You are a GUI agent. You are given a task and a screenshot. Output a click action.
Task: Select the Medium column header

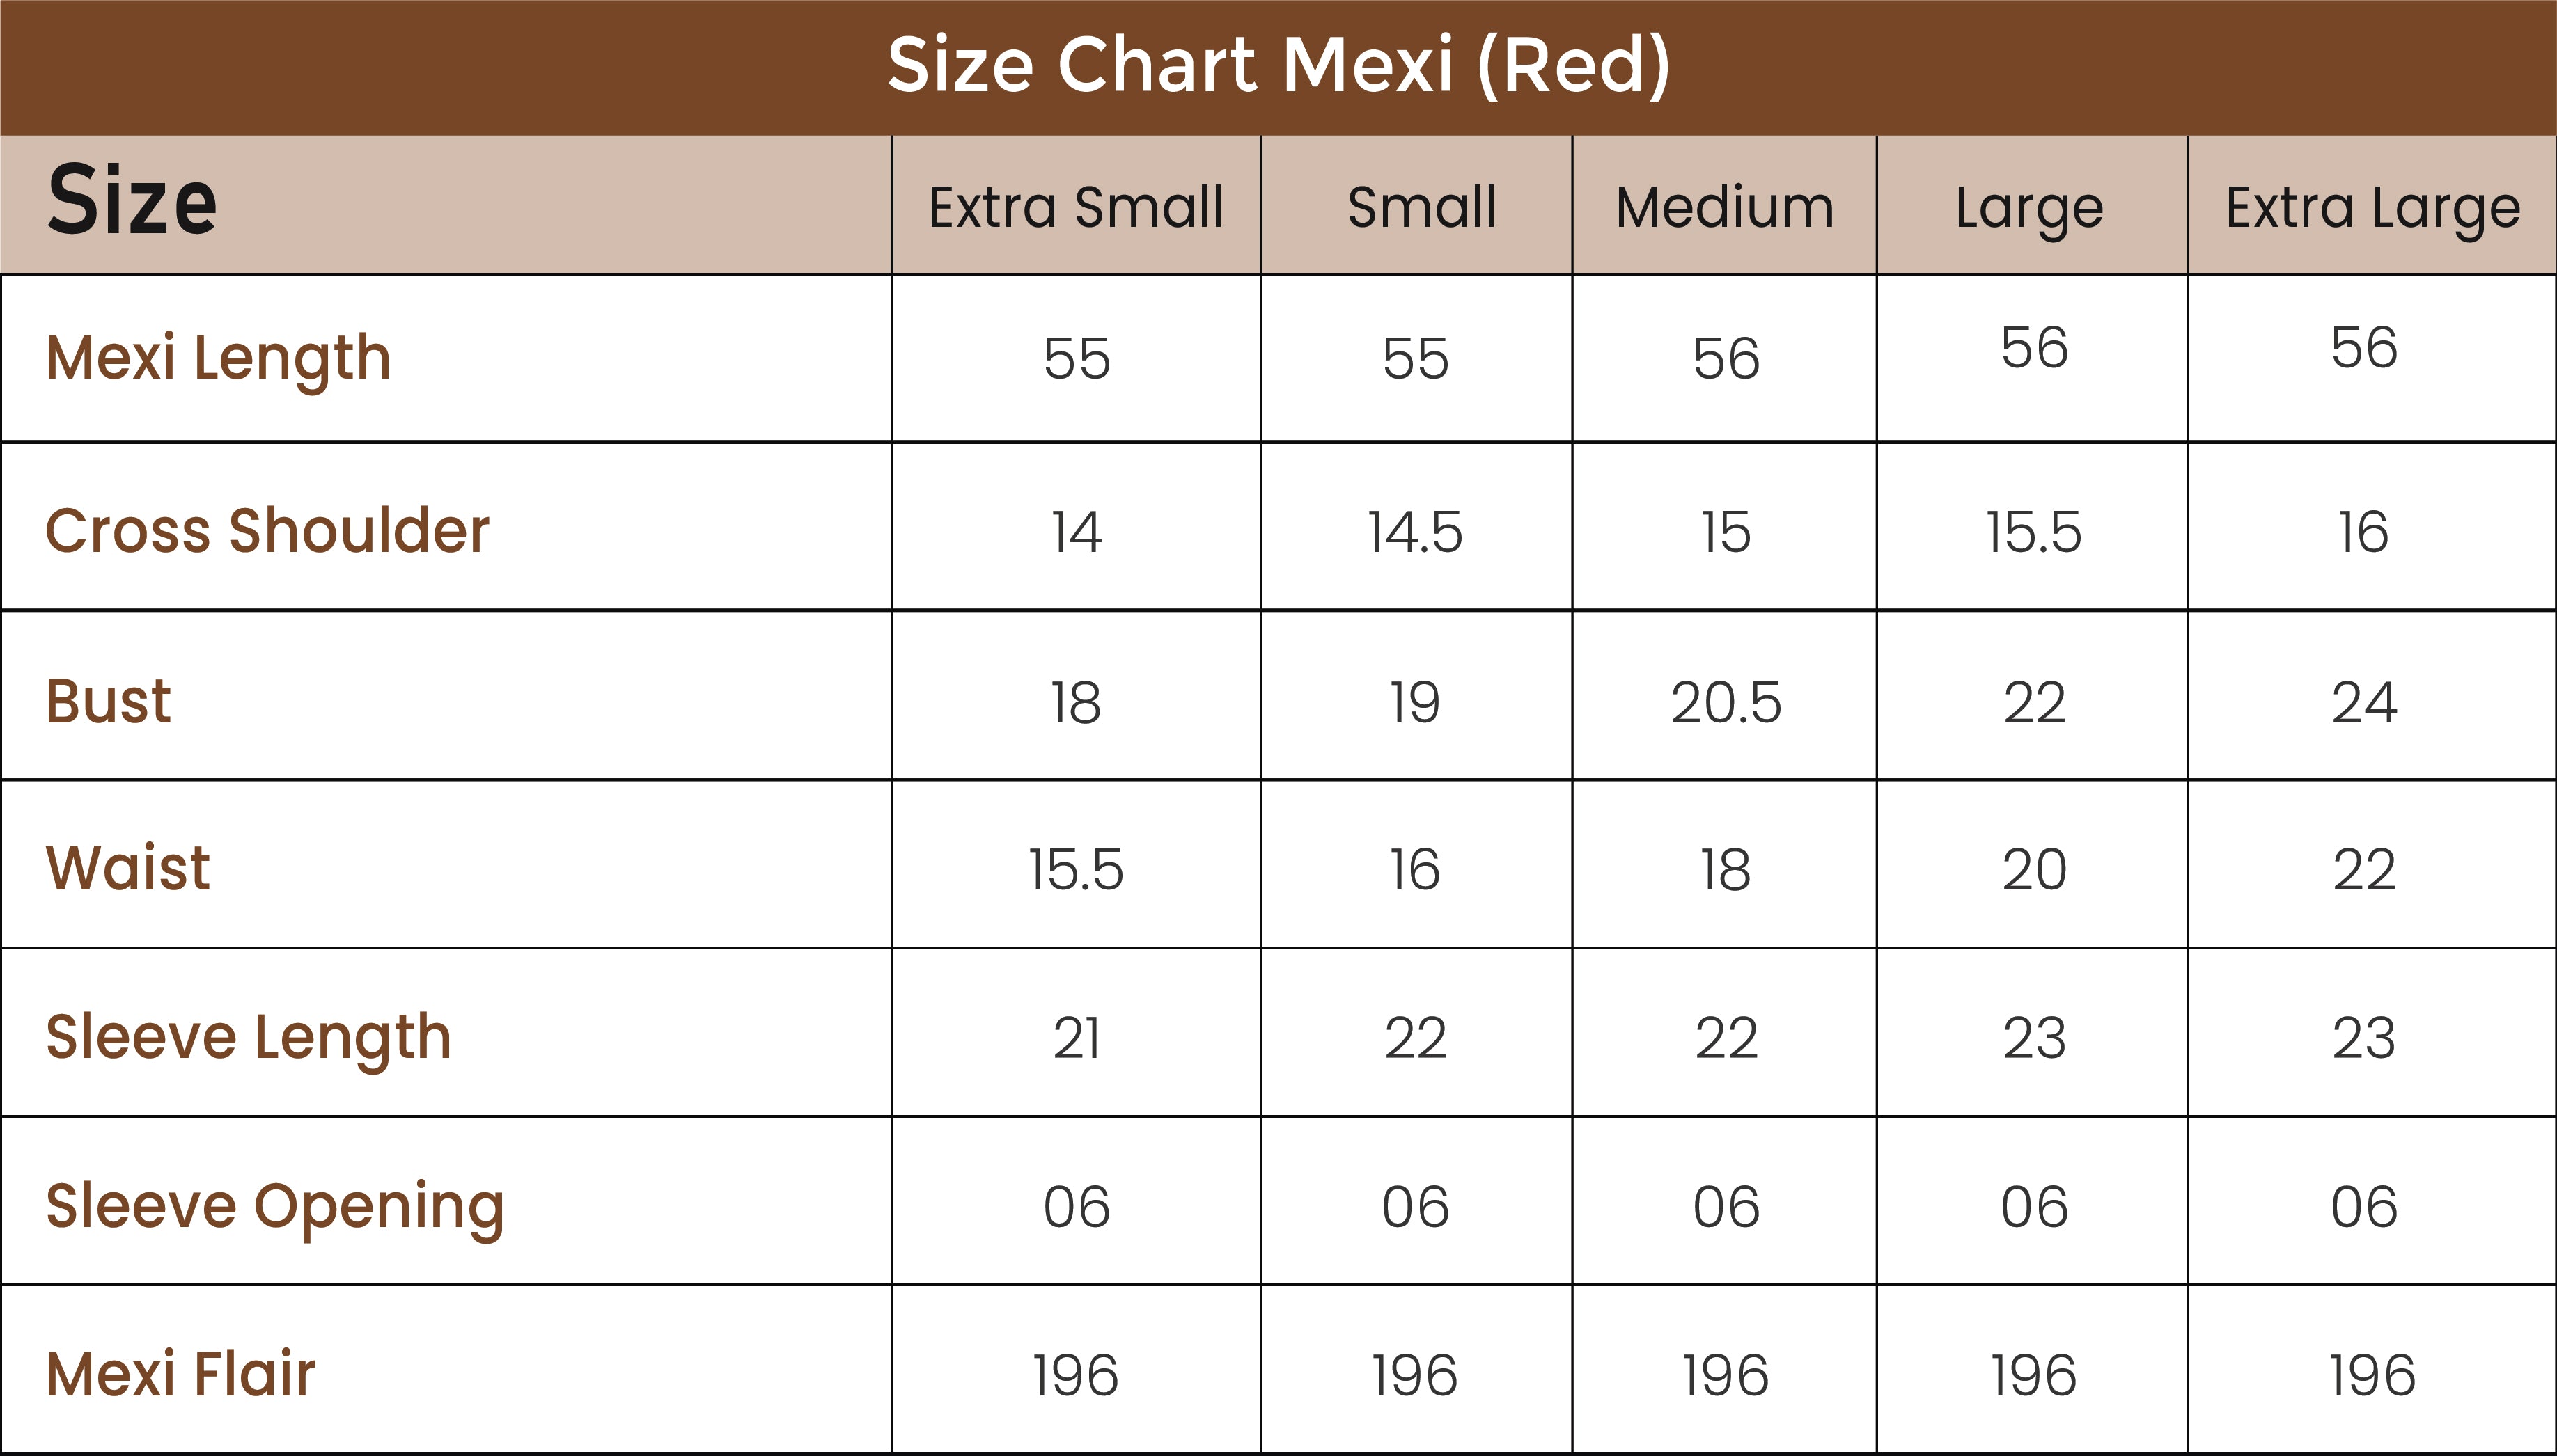pyautogui.click(x=1725, y=208)
